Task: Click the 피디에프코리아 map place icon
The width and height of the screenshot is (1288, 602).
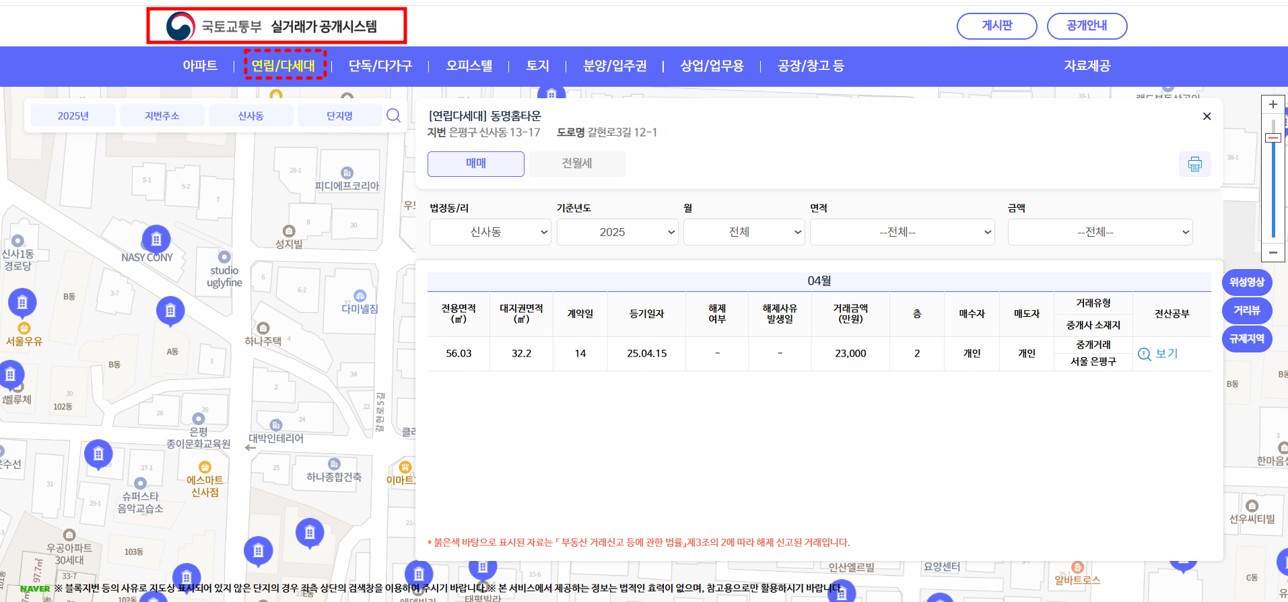Action: [347, 173]
